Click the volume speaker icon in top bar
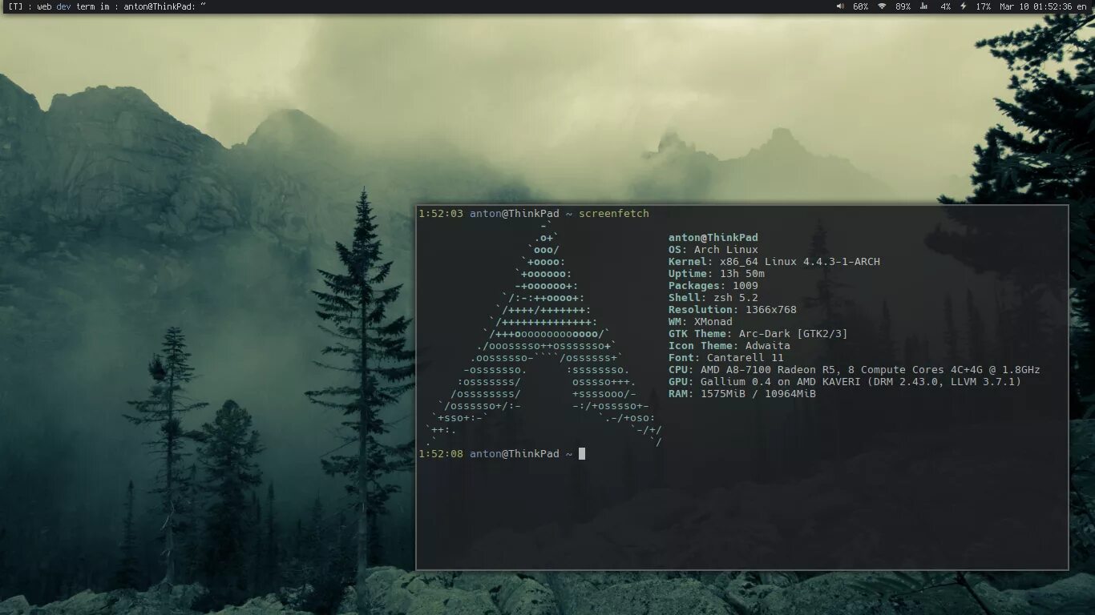This screenshot has height=615, width=1095. pyautogui.click(x=840, y=6)
